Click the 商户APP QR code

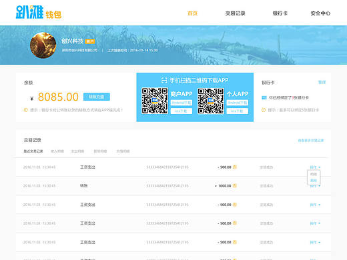click(x=155, y=101)
